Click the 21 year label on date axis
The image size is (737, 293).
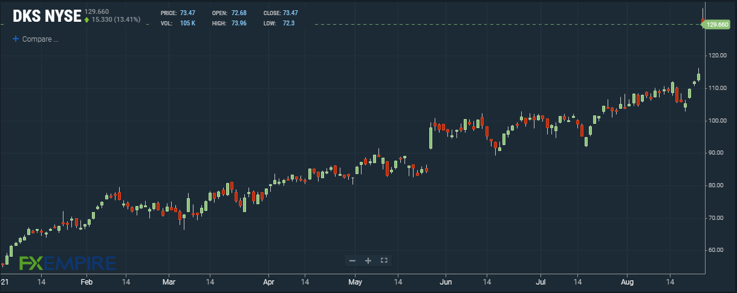pos(4,282)
